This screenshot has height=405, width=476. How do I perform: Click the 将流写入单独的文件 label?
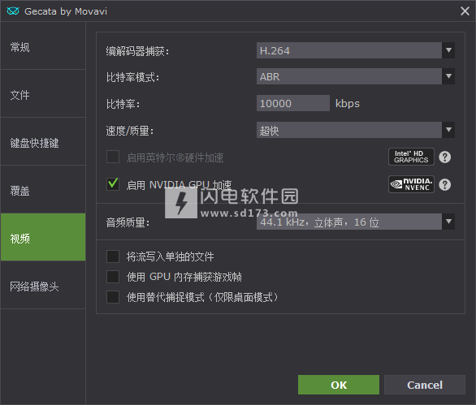[x=170, y=256]
